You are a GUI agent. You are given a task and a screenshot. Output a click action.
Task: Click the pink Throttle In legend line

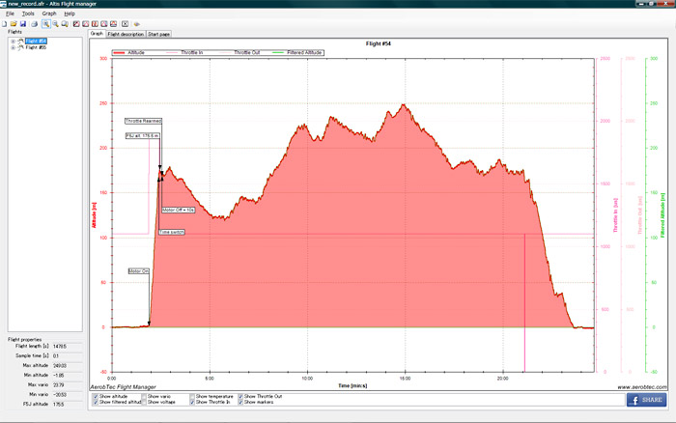point(172,52)
